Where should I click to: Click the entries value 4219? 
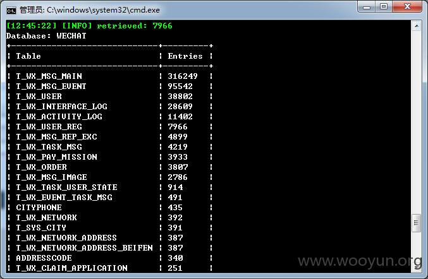click(x=178, y=147)
